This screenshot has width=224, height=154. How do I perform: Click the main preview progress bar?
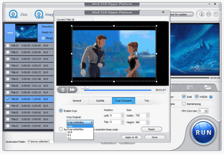pos(190,78)
